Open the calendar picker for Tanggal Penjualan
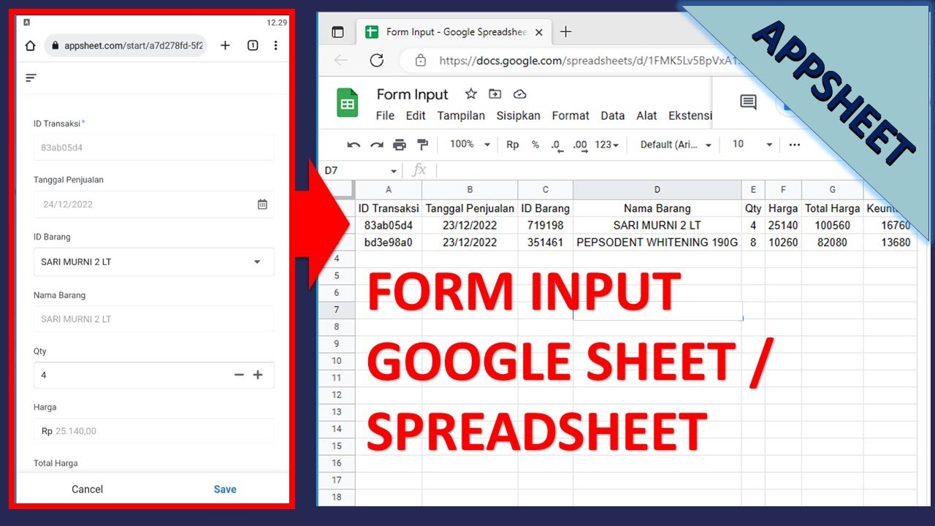Image resolution: width=935 pixels, height=526 pixels. (x=262, y=205)
